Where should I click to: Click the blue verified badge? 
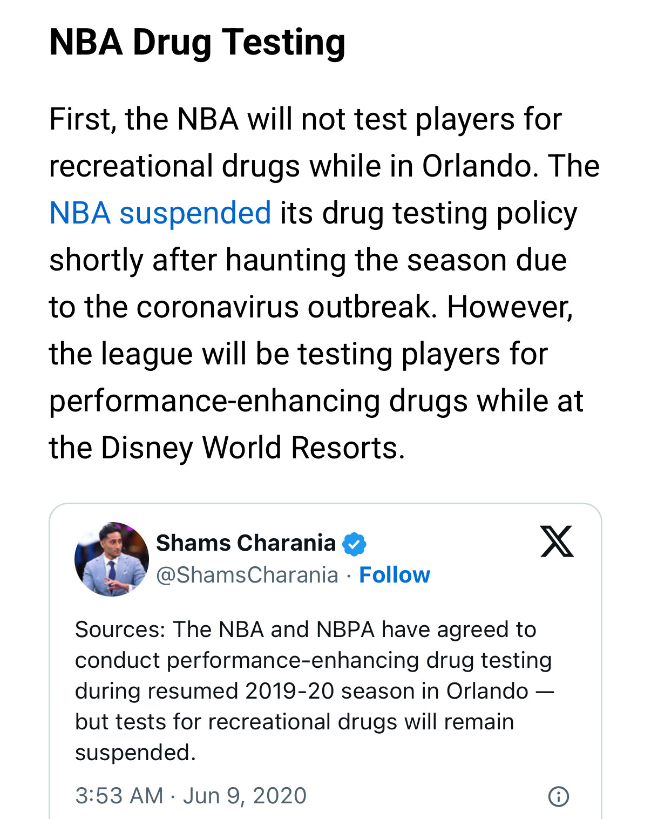[x=354, y=544]
